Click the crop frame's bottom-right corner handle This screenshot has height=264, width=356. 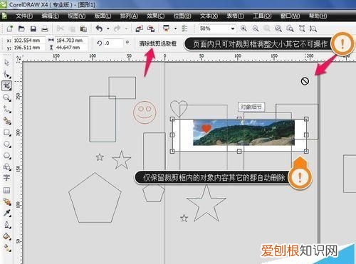click(x=306, y=151)
